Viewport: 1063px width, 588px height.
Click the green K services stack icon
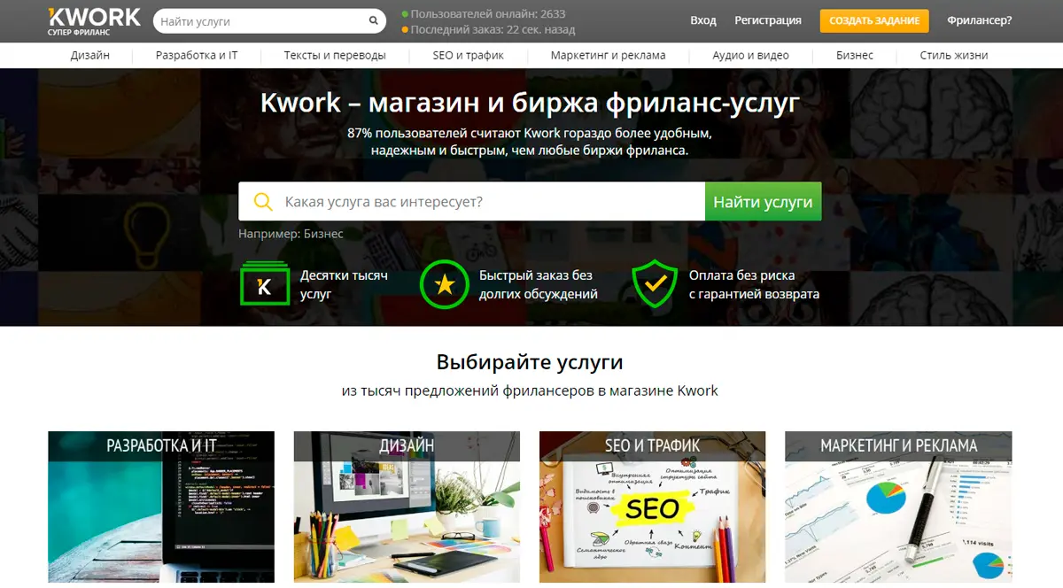coord(265,284)
